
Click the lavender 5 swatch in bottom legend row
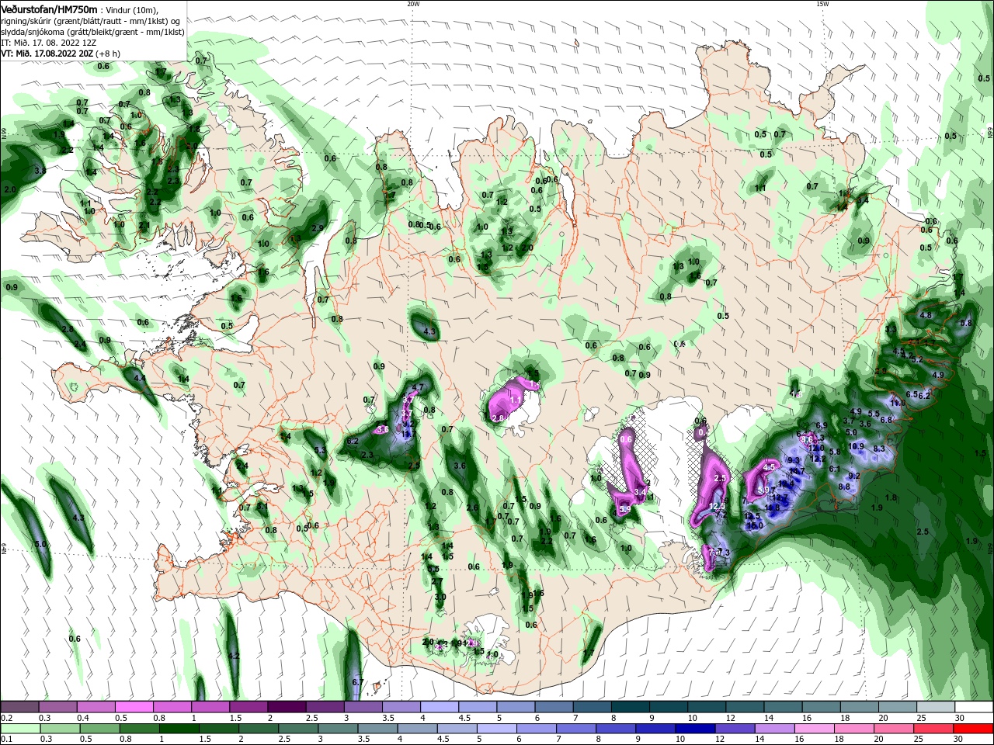pos(497,729)
